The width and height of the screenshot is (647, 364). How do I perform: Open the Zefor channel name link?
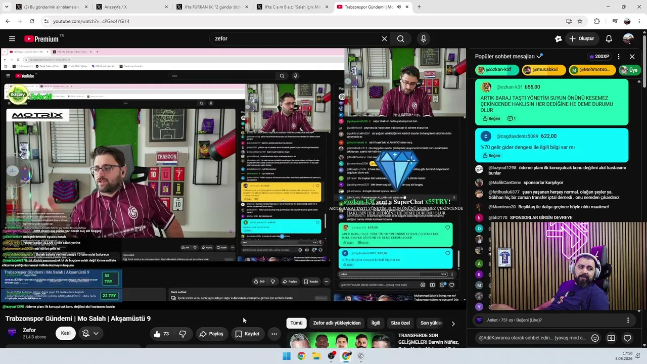(29, 330)
